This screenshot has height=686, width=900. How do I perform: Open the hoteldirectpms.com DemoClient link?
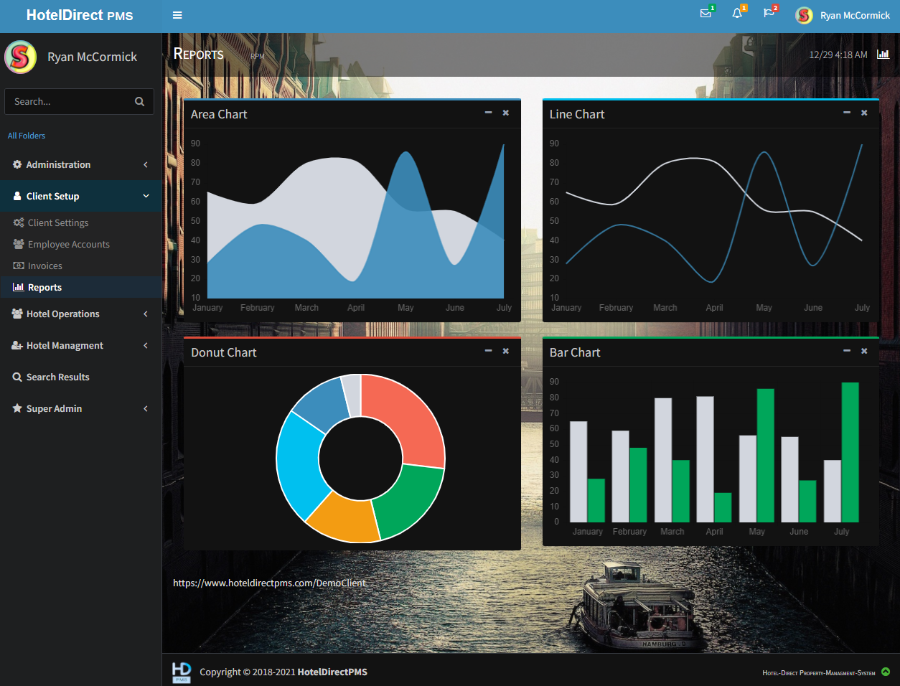click(x=269, y=583)
